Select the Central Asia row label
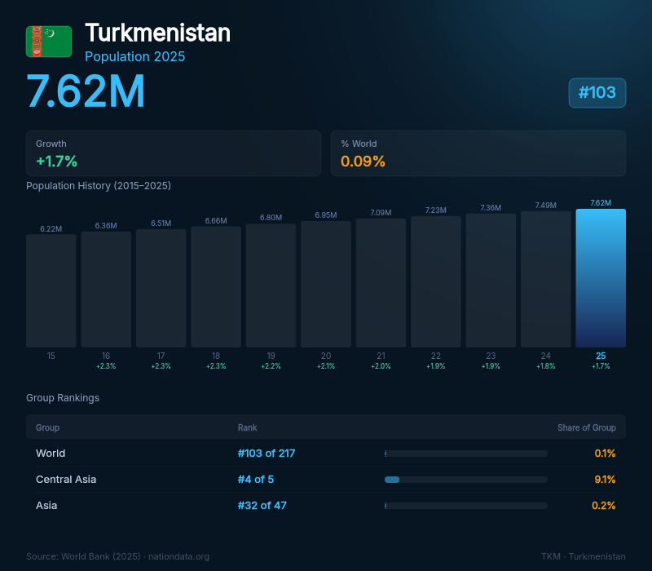This screenshot has width=652, height=571. point(66,480)
